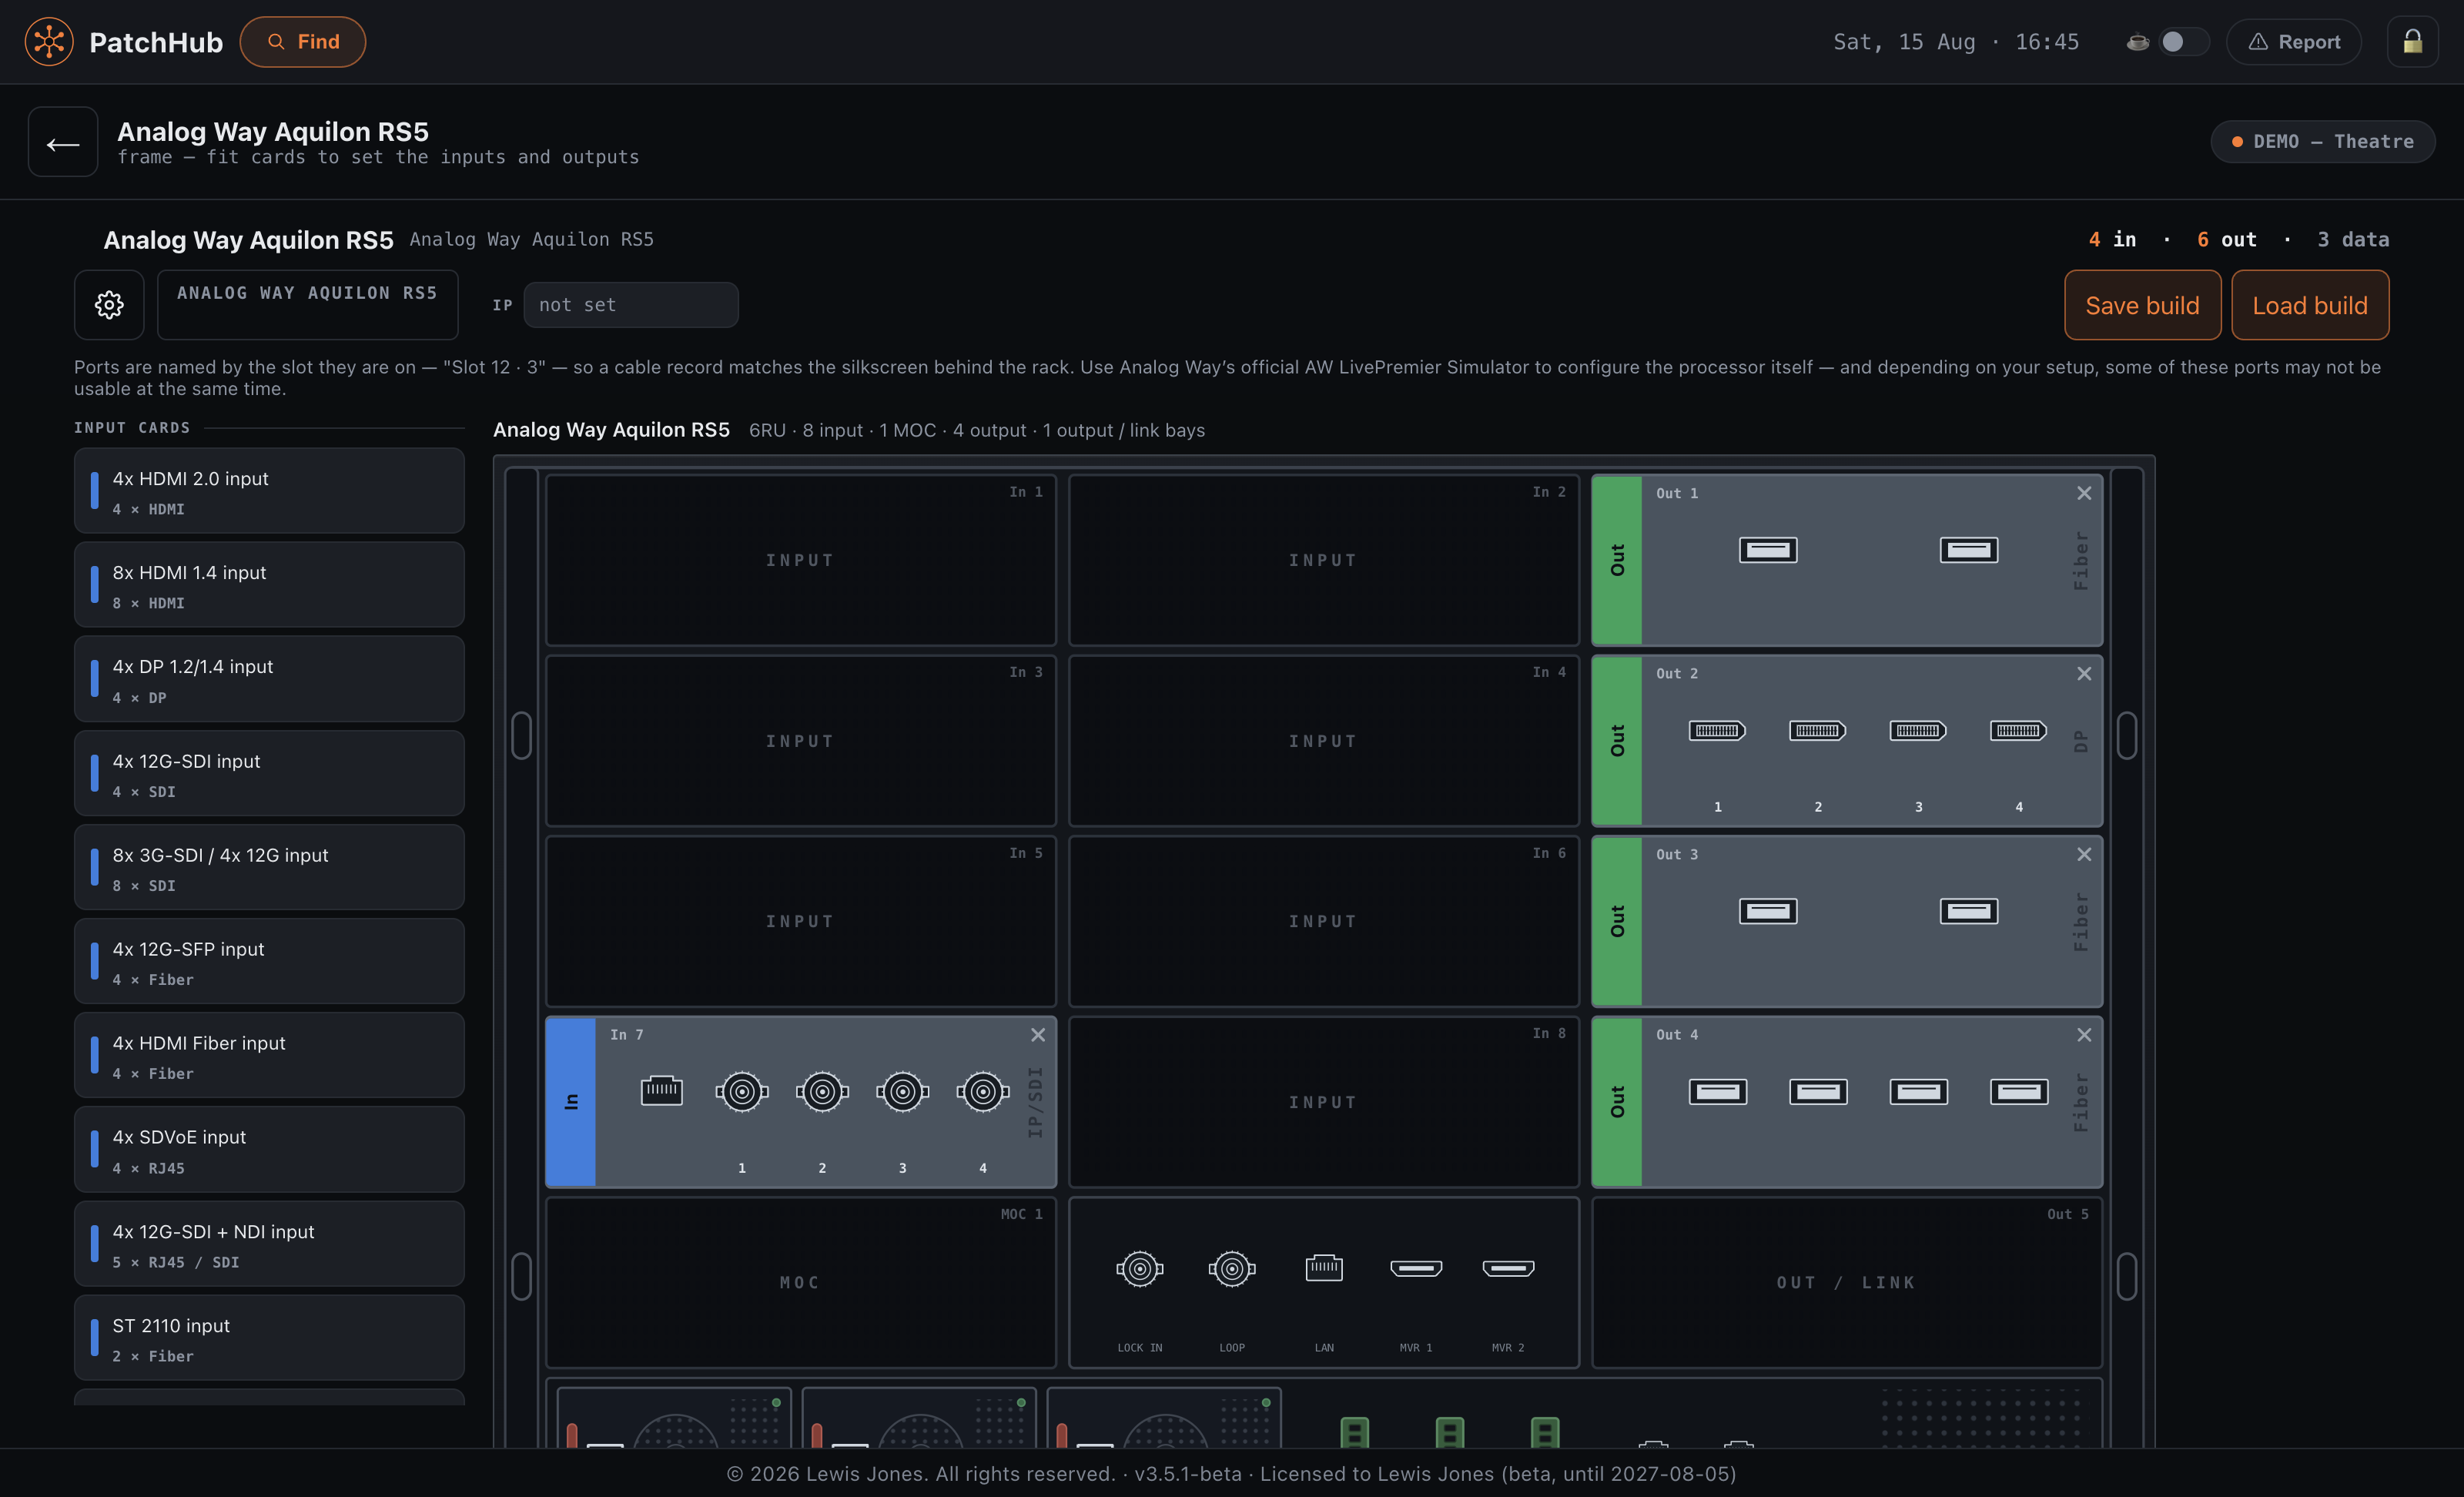2464x1497 pixels.
Task: Click second fiber port on Out 3
Action: (1969, 911)
